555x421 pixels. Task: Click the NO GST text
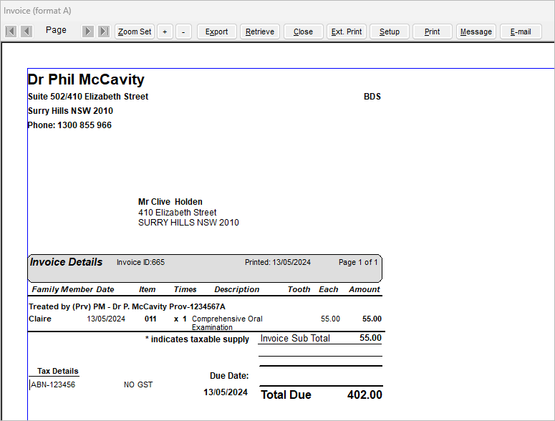[x=138, y=384]
